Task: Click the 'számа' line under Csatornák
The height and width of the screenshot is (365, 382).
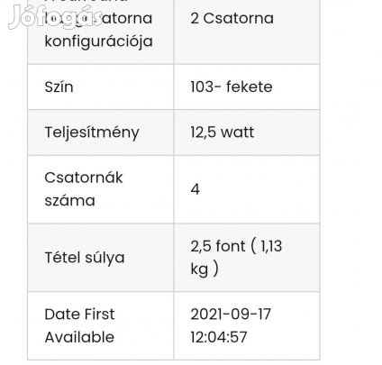Action: tap(69, 201)
